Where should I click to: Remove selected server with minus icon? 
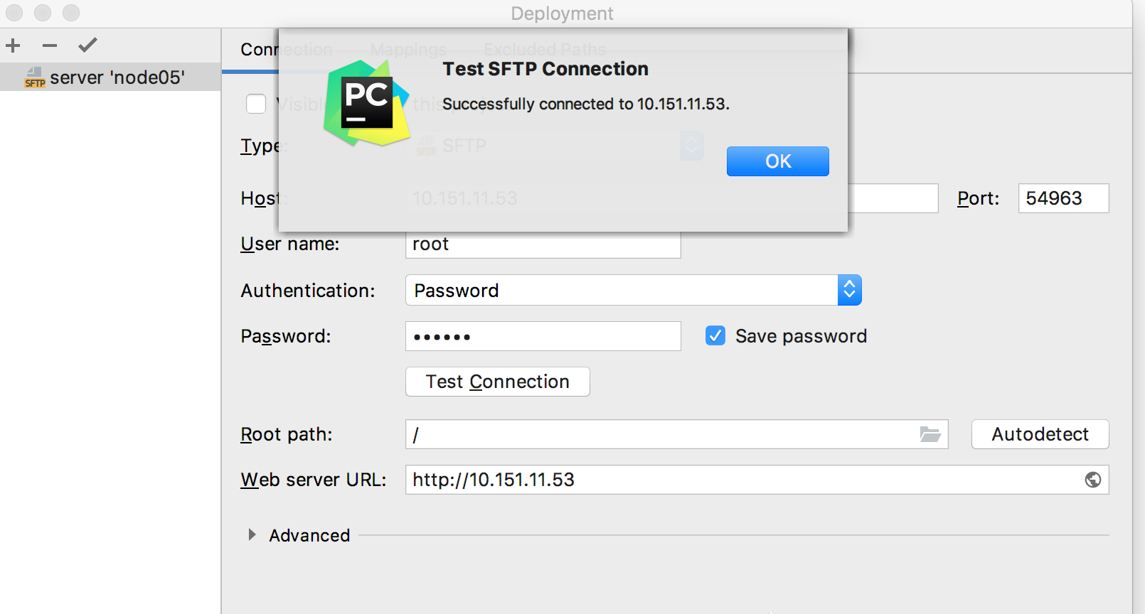[x=49, y=46]
